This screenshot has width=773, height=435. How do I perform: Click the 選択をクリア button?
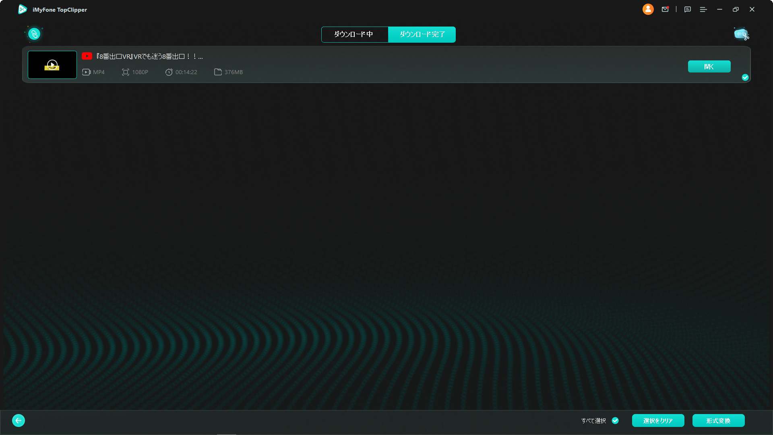point(658,420)
